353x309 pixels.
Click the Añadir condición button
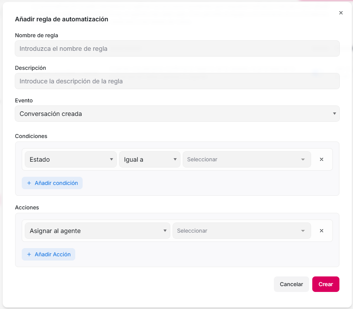(x=52, y=183)
